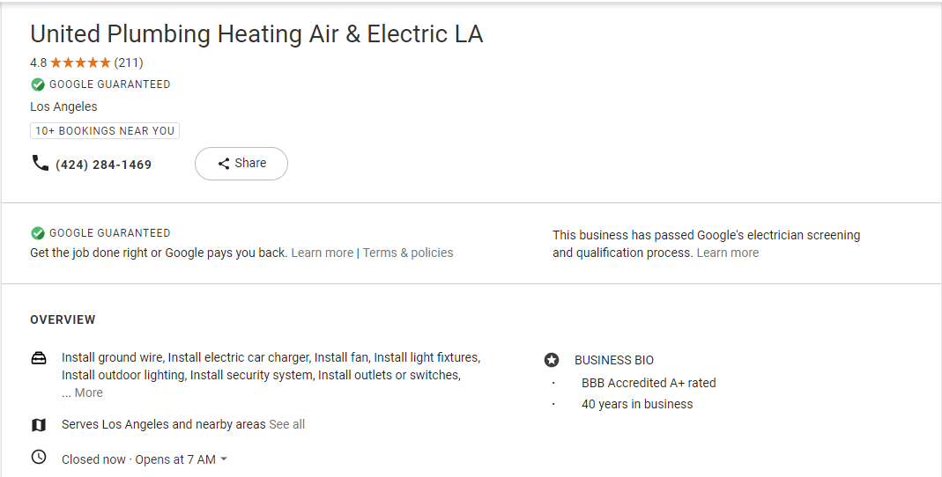
Task: Open Learn more about Google Guarantee
Action: pyautogui.click(x=322, y=253)
